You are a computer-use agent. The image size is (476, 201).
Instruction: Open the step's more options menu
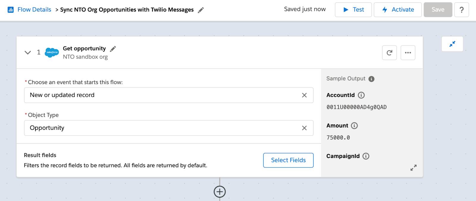(408, 53)
